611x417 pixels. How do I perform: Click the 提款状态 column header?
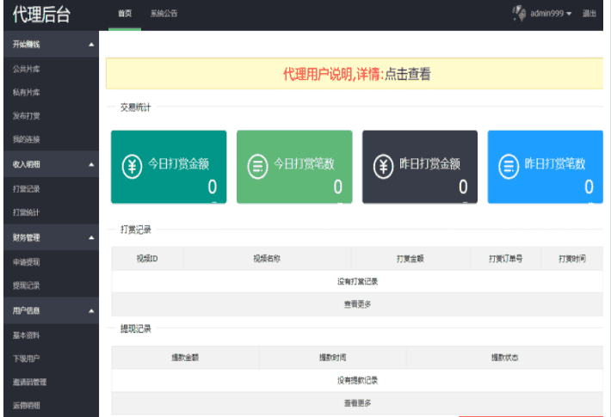504,358
